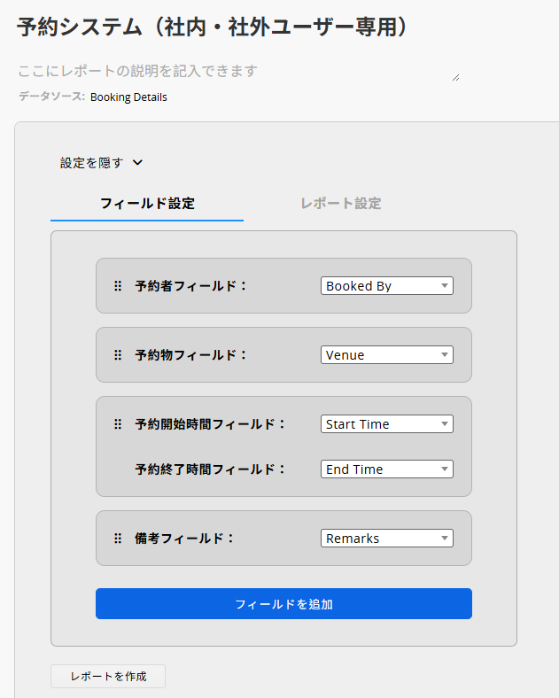Click the Booking Details data source name
559x698 pixels.
click(x=128, y=97)
